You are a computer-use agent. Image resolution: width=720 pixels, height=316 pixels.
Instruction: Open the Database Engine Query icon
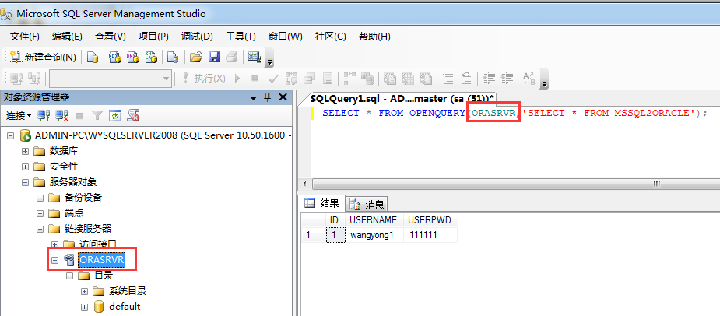tap(93, 58)
